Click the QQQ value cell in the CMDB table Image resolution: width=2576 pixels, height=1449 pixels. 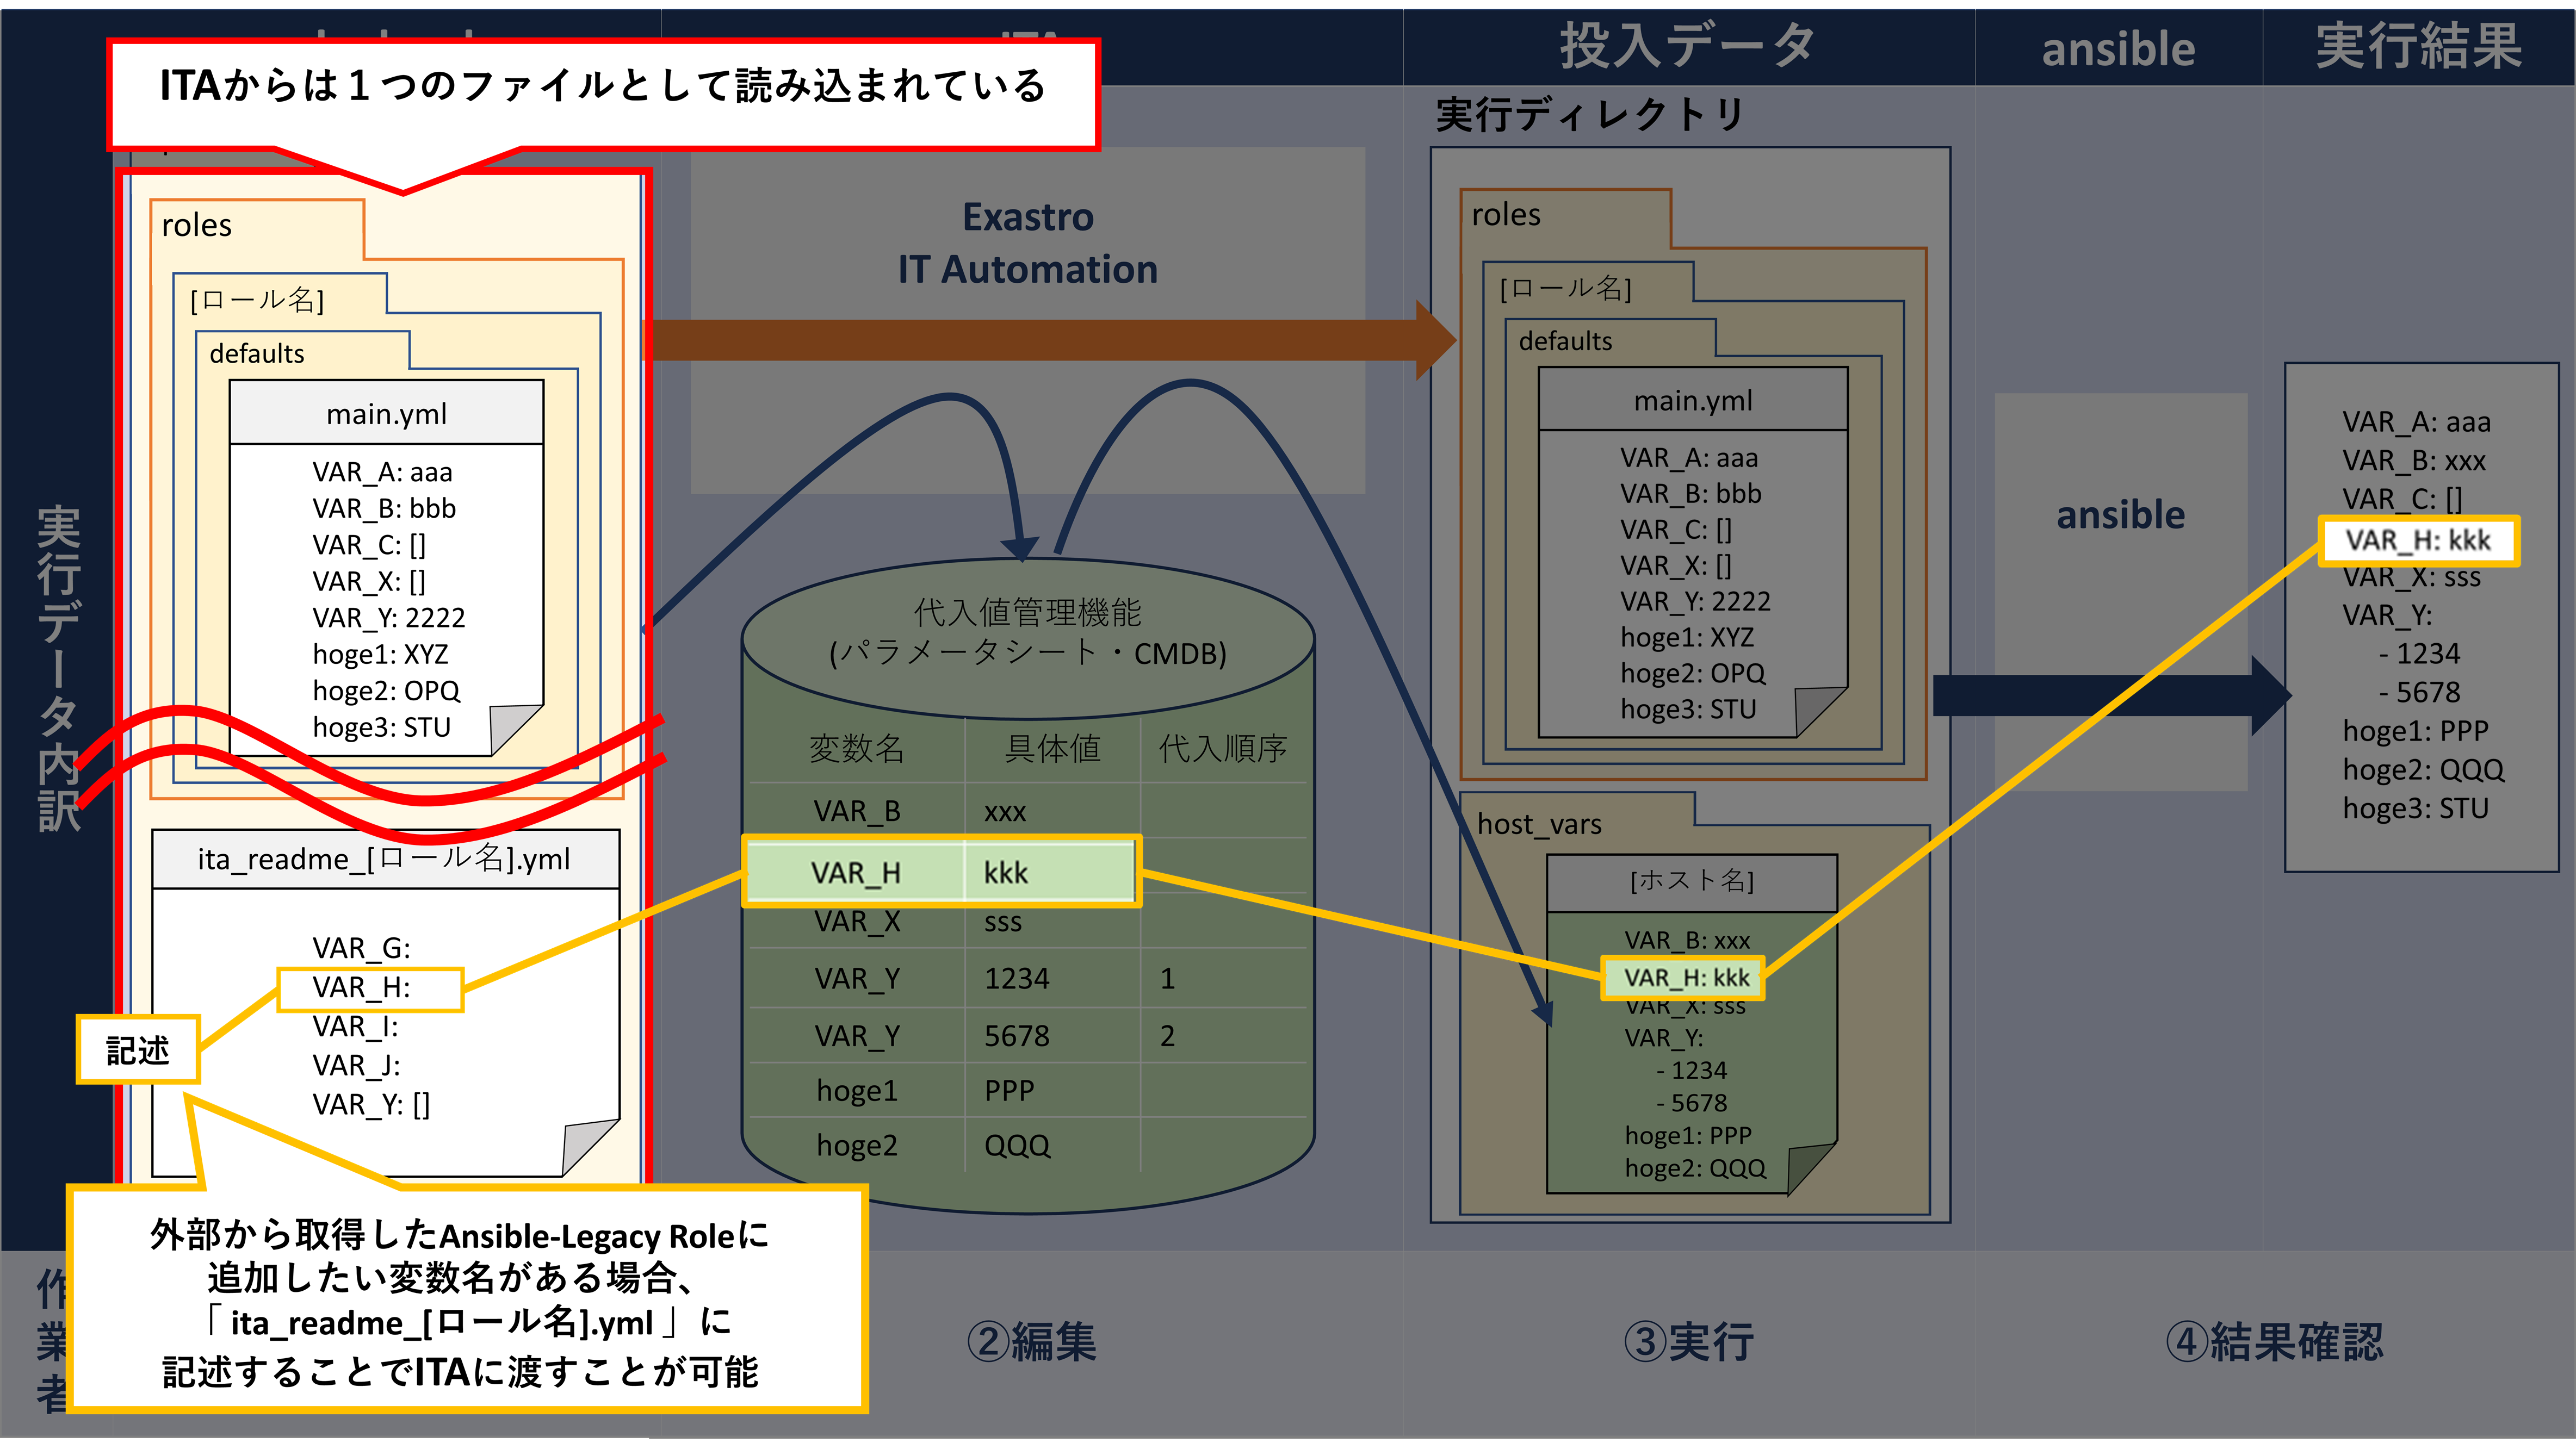tap(1017, 1145)
